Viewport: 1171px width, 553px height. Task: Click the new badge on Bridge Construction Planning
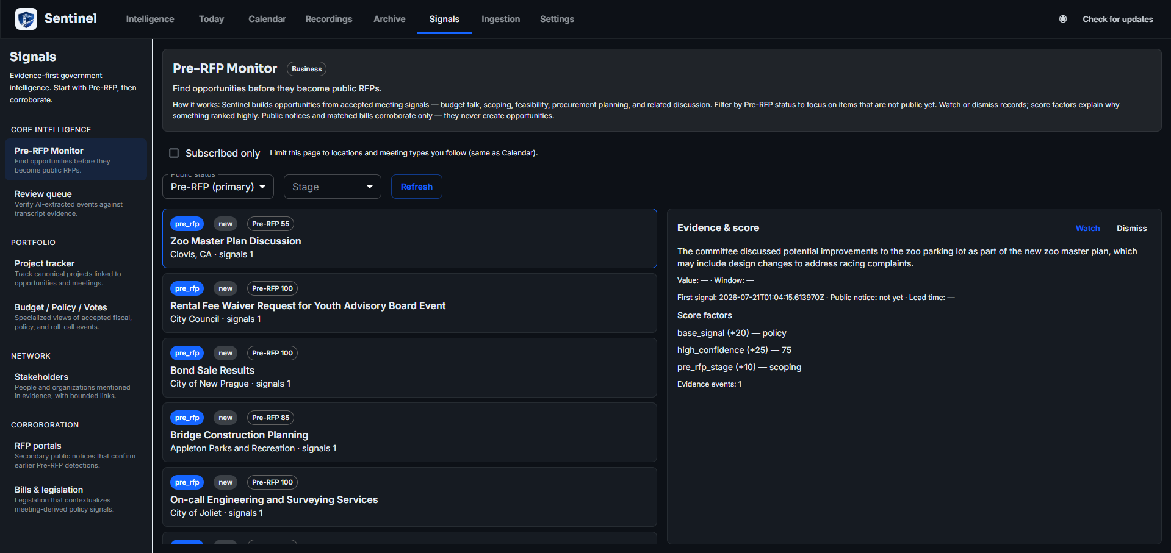tap(226, 418)
